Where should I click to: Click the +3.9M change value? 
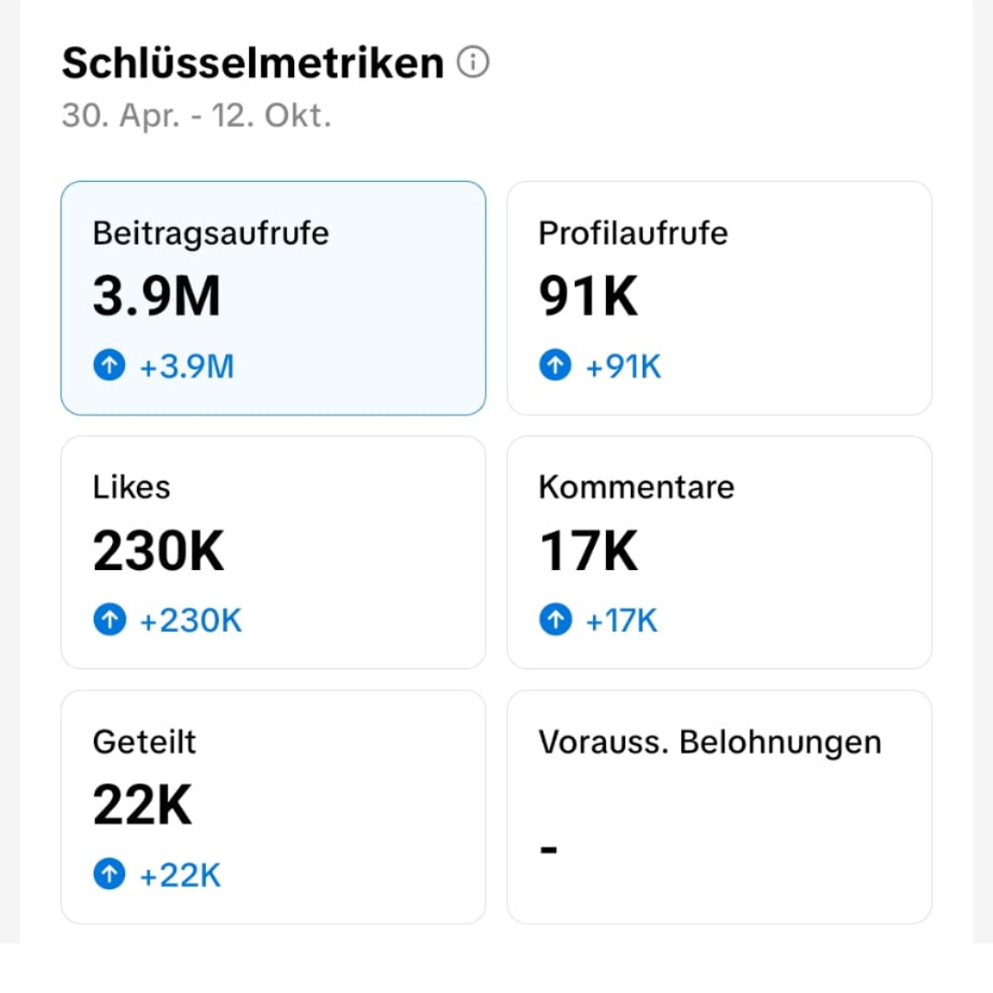click(x=187, y=367)
